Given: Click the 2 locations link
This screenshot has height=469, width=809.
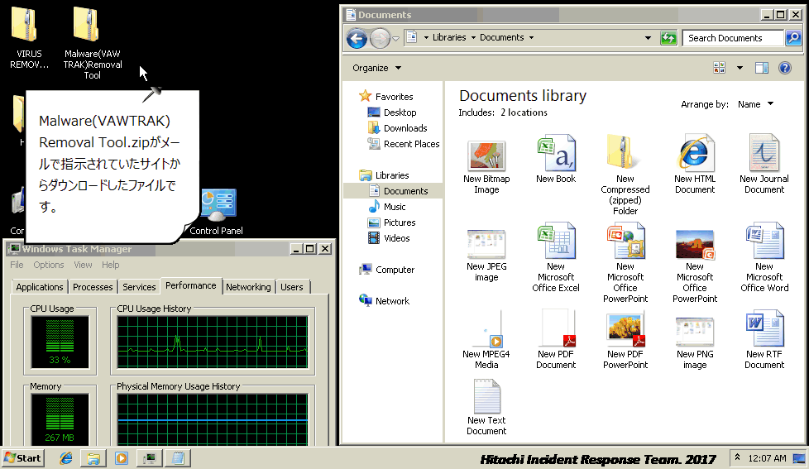Looking at the screenshot, I should point(524,112).
